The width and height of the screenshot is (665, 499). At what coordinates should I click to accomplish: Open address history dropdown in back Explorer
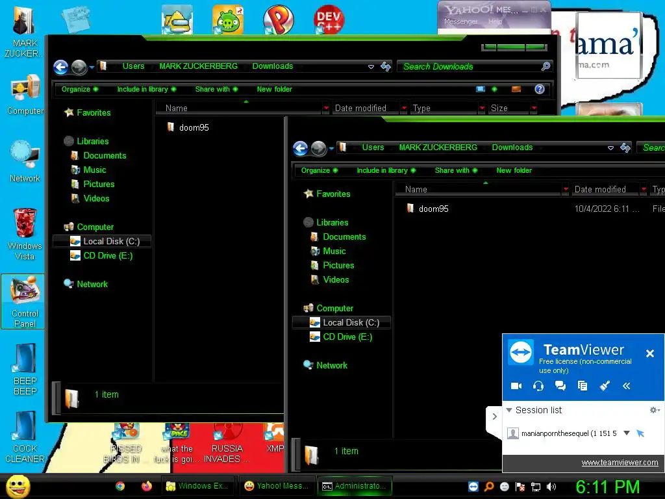(371, 67)
